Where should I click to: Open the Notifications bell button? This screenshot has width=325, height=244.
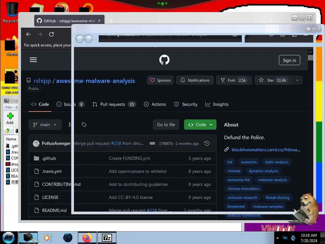[195, 80]
